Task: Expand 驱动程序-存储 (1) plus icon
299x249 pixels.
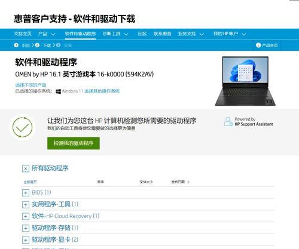Action: 26,228
